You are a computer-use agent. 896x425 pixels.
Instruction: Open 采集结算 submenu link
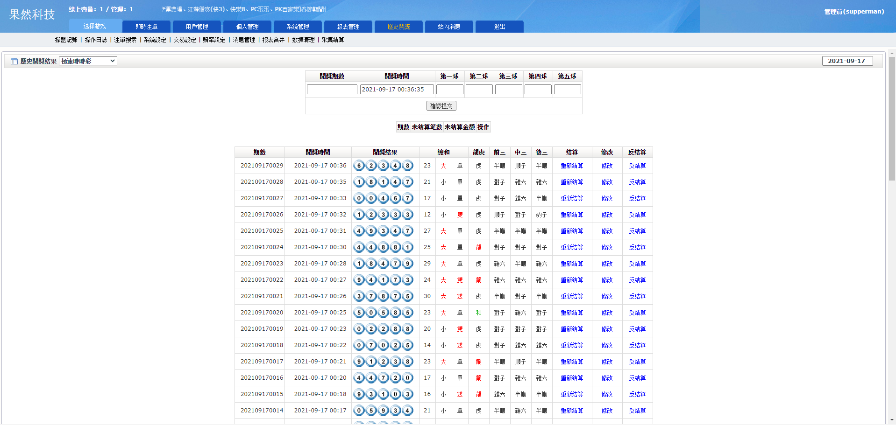[333, 40]
